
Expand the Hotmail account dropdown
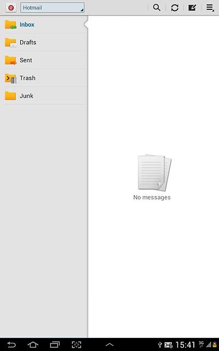[x=53, y=8]
